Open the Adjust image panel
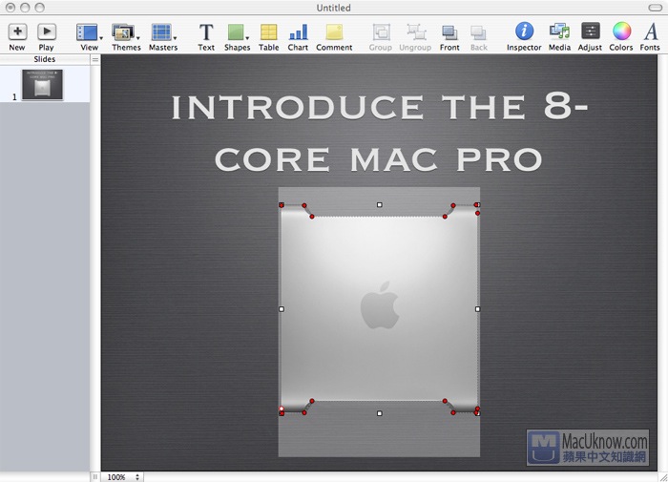668x482 pixels. tap(590, 36)
